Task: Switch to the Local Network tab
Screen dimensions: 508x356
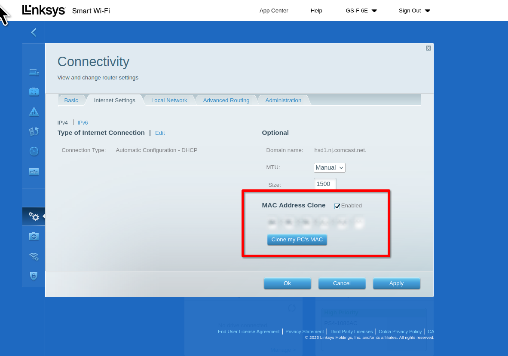Action: pyautogui.click(x=169, y=100)
